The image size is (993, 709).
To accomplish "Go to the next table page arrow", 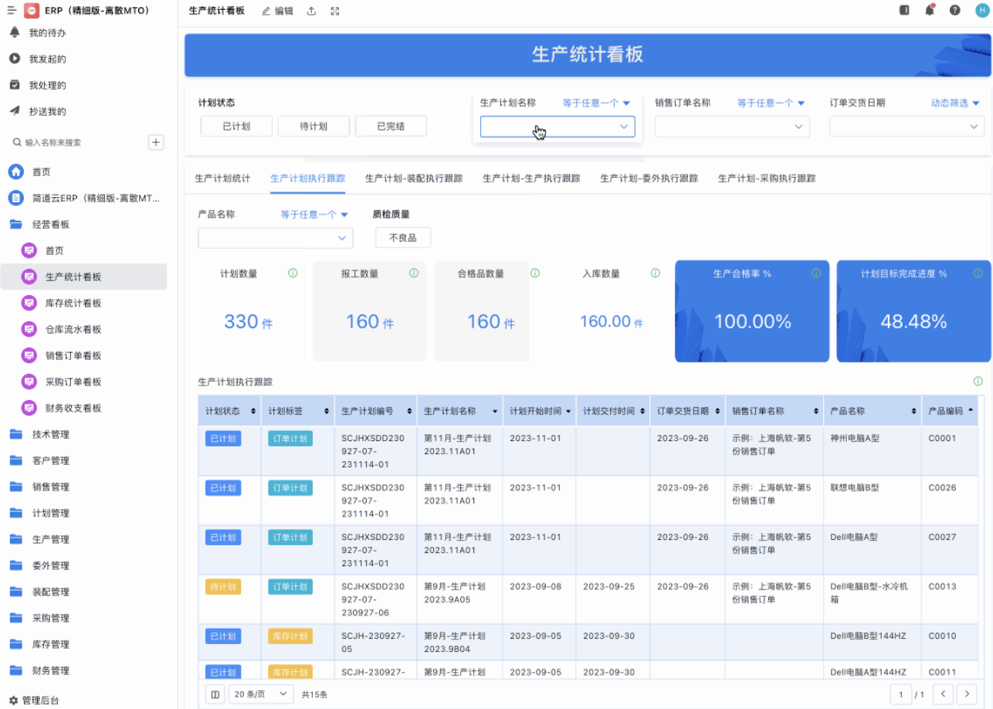I will [x=966, y=694].
